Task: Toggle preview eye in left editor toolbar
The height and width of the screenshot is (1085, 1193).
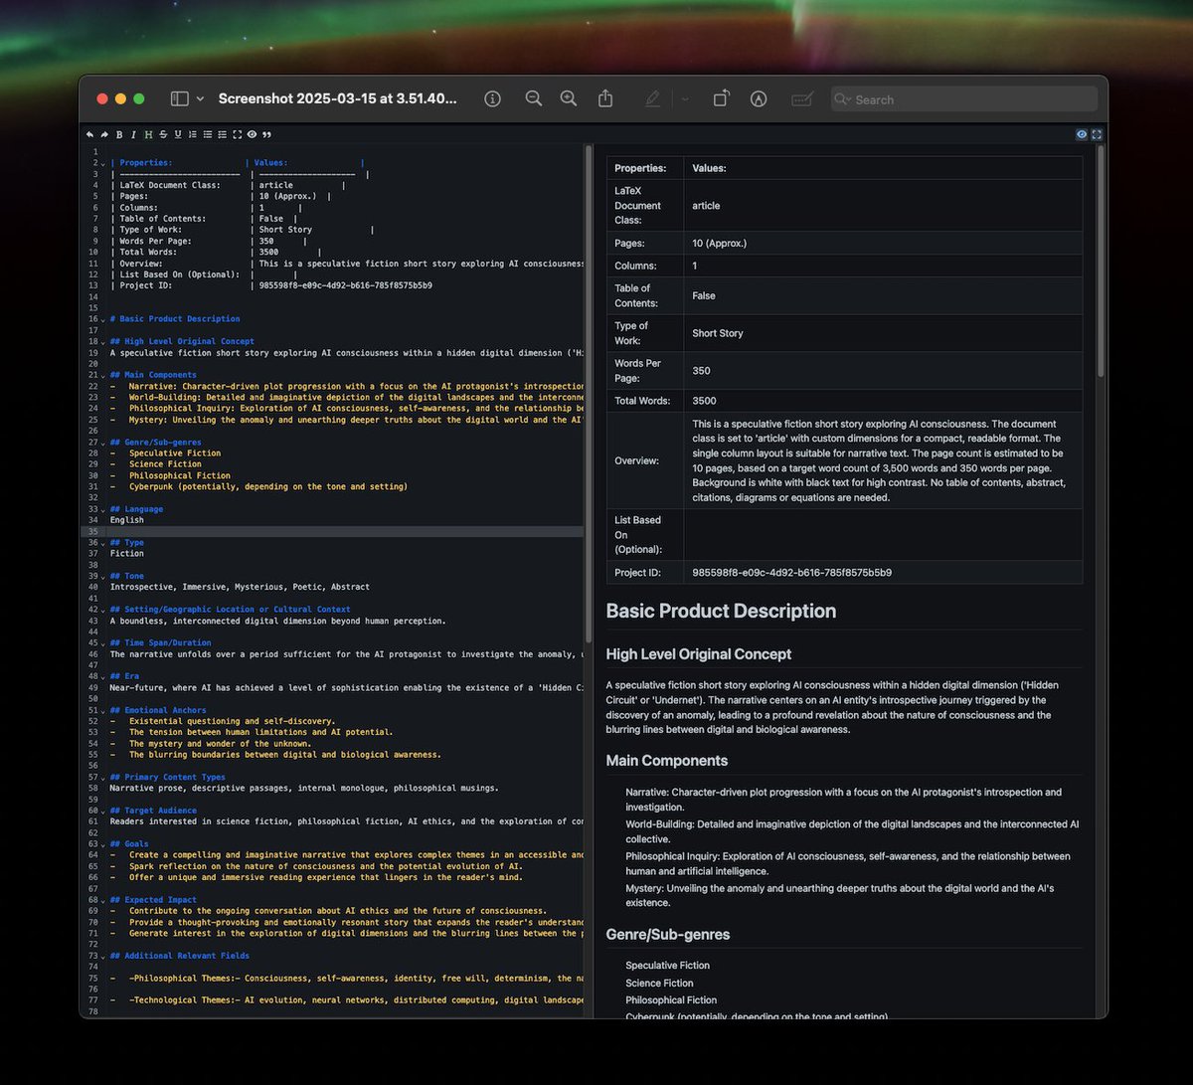Action: click(x=252, y=134)
